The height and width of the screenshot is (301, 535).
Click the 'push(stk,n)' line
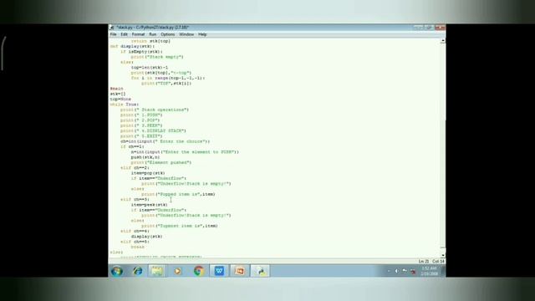[x=145, y=157]
